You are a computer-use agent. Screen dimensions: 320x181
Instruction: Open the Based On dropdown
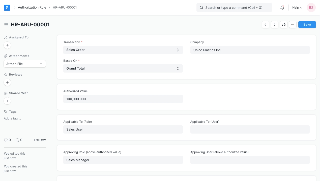click(x=123, y=69)
